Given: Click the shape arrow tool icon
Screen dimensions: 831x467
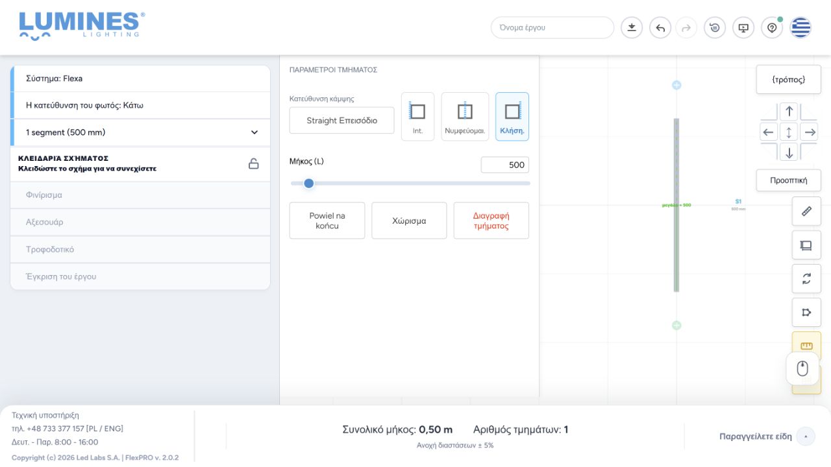Looking at the screenshot, I should (806, 313).
